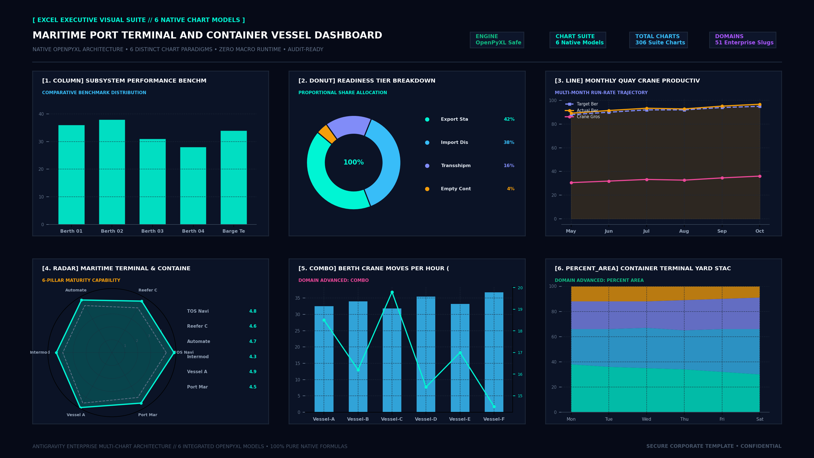Click the TOS Navi 4.8 value
Screen dimensions: 814x458
pyautogui.click(x=253, y=311)
